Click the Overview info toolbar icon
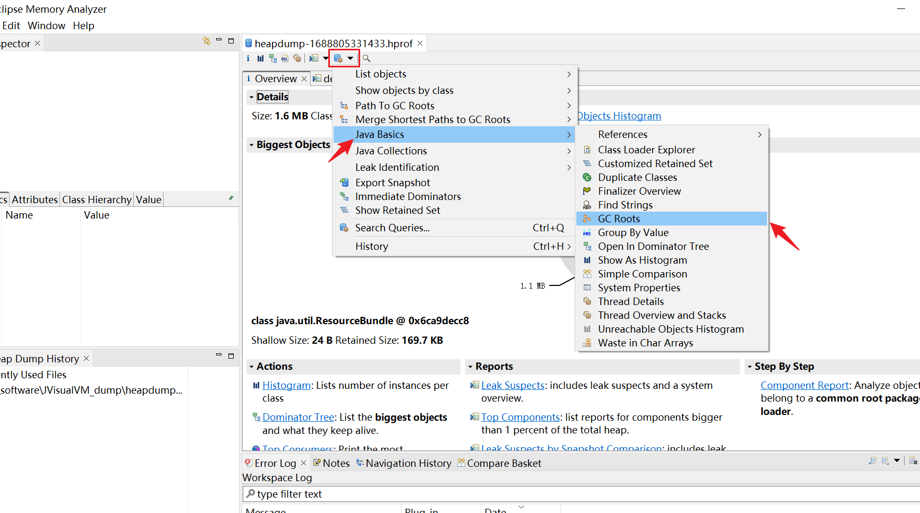 [248, 58]
